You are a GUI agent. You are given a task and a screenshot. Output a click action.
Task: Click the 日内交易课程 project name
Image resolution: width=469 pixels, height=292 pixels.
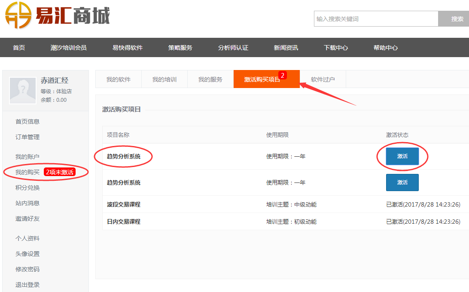tap(124, 222)
